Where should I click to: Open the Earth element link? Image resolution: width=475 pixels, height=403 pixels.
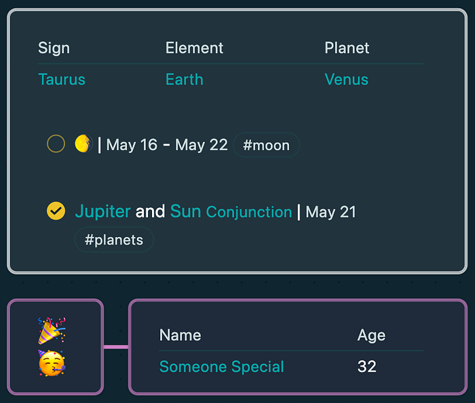point(184,79)
